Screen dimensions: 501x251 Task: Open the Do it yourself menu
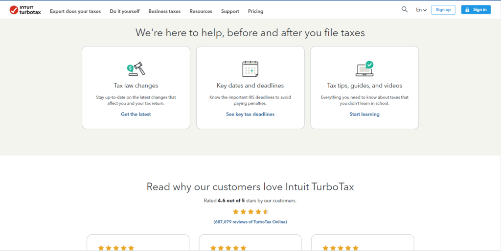pyautogui.click(x=125, y=11)
